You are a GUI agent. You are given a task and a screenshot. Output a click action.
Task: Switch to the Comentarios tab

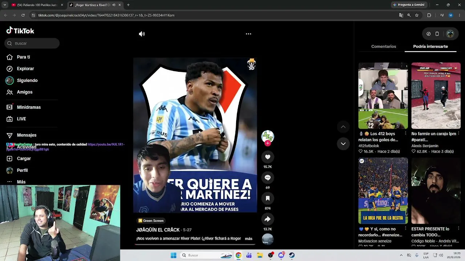point(384,46)
